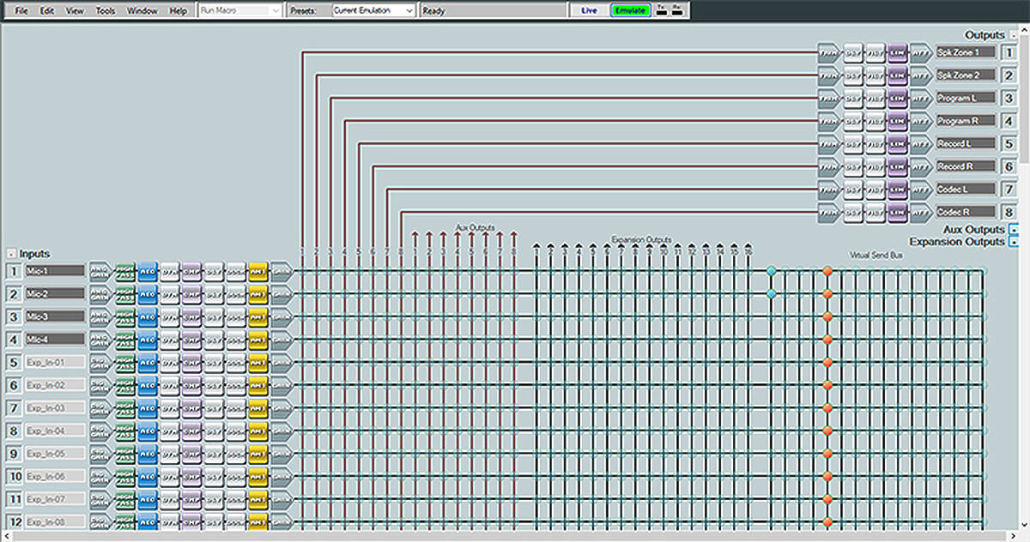Open the Tools menu

(106, 10)
